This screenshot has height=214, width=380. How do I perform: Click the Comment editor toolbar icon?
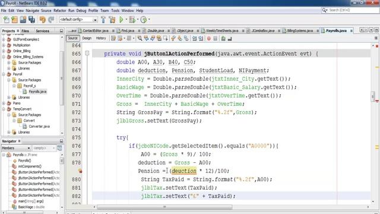click(223, 38)
